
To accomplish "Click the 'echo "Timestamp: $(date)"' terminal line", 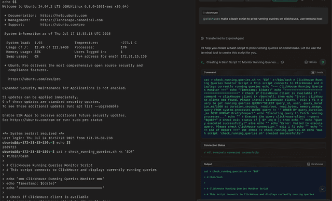I will pos(31,184).
